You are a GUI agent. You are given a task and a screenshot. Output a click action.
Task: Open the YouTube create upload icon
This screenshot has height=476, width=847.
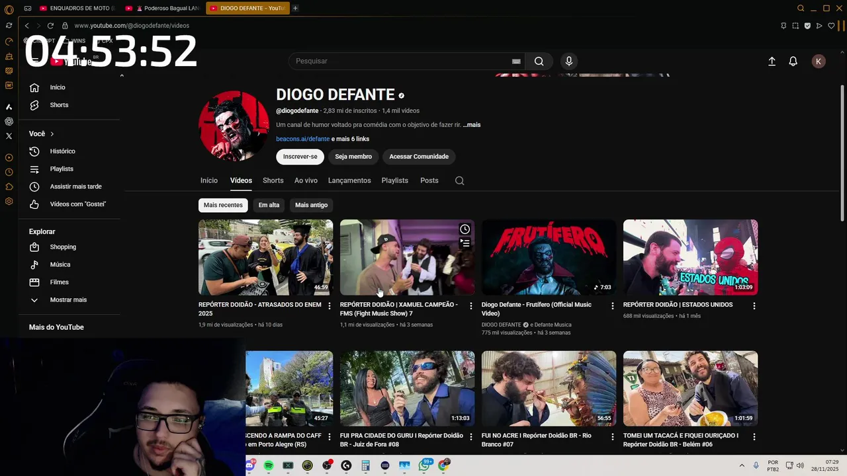pos(772,61)
